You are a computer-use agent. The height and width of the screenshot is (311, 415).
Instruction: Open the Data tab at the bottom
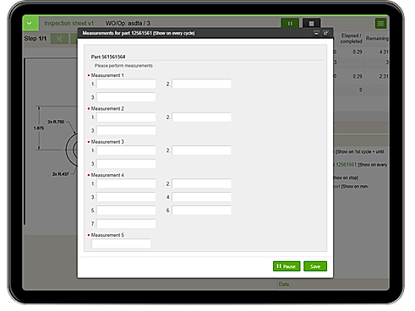click(284, 284)
